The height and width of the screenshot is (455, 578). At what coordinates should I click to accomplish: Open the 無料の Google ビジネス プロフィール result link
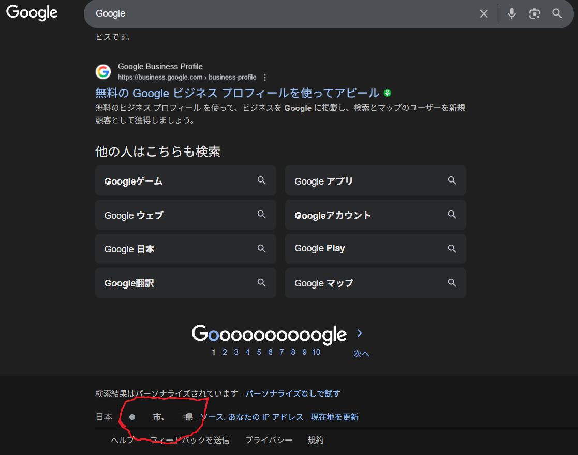click(x=237, y=93)
